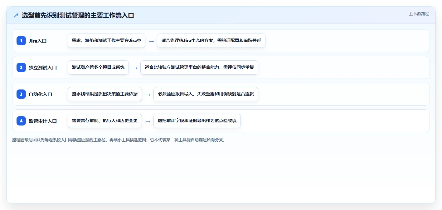Click the box 必须验证报告导入、失败重跑和用例映射是否连贯
442x210 pixels.
coord(206,94)
